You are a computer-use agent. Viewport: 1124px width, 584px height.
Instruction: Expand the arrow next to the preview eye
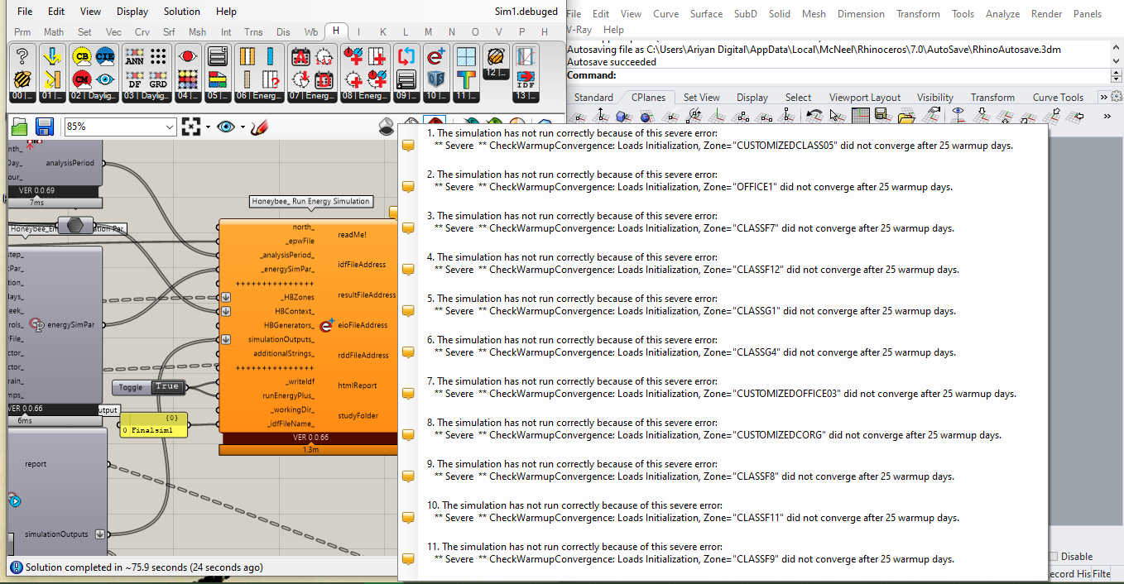(243, 127)
